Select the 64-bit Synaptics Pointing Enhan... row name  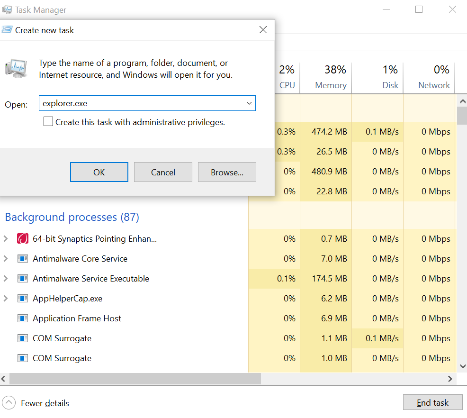click(95, 239)
